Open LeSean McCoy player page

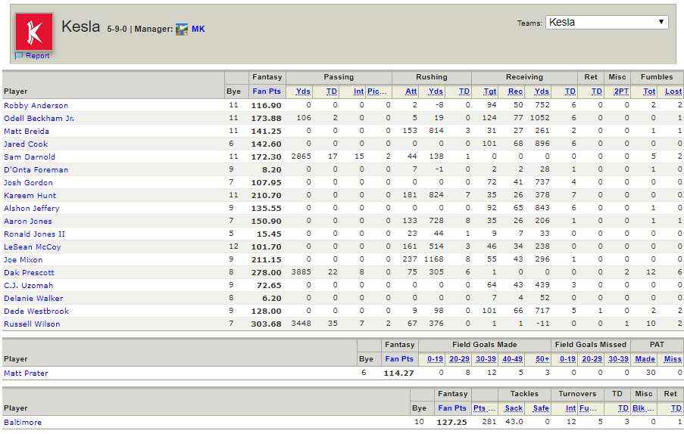click(x=33, y=246)
